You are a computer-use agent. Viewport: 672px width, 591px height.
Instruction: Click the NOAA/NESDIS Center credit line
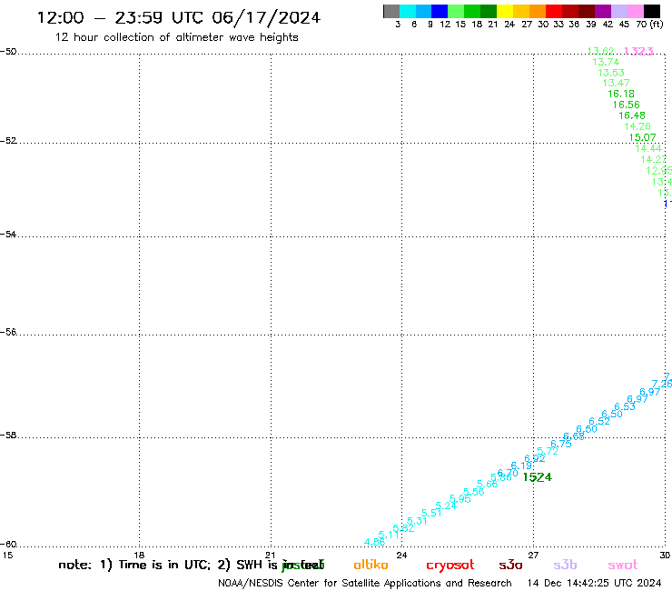[x=365, y=584]
